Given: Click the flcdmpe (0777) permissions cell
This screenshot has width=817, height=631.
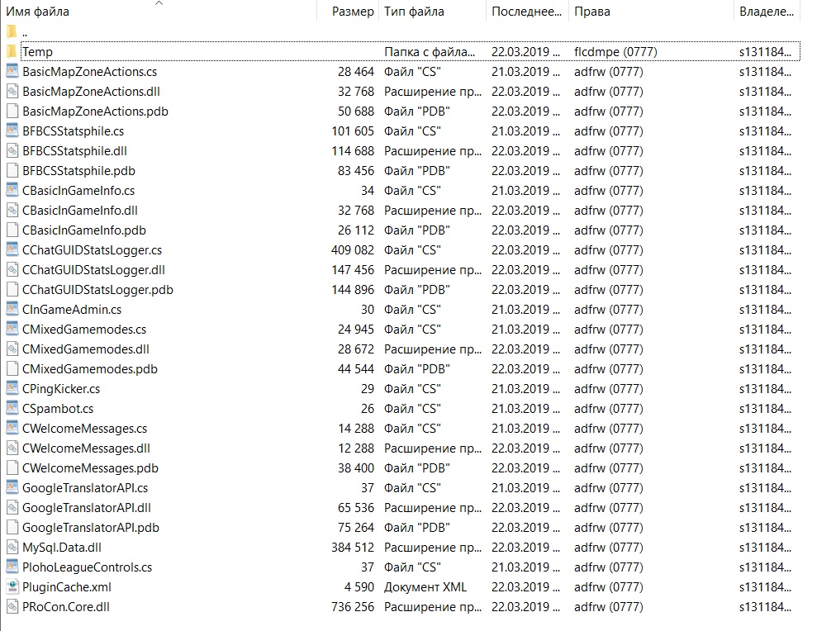Looking at the screenshot, I should [x=615, y=51].
